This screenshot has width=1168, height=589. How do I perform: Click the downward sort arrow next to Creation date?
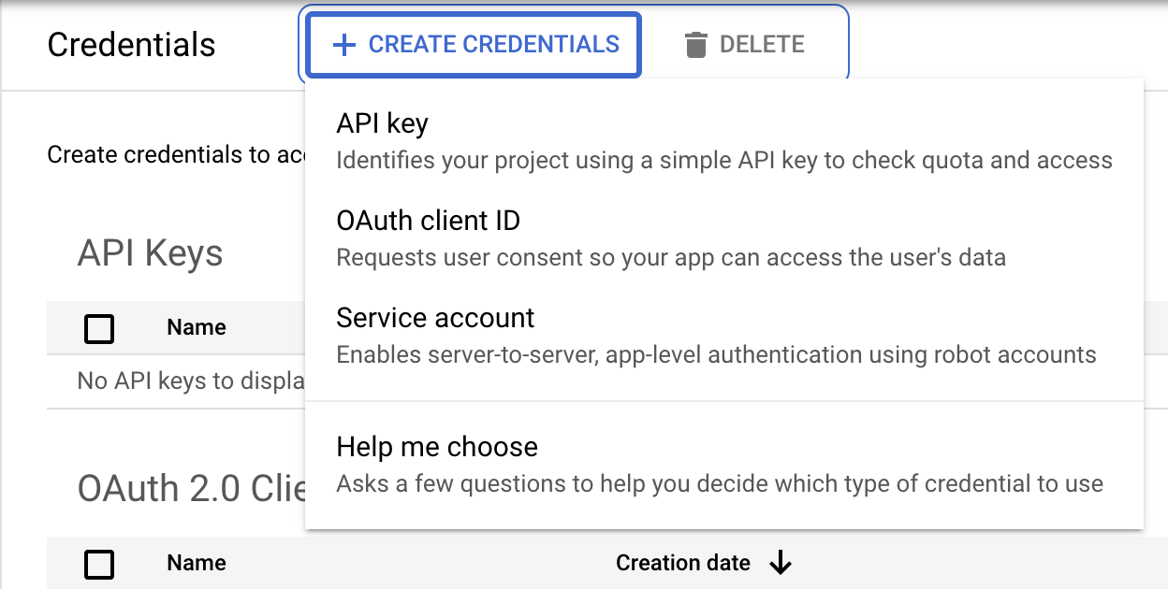click(x=781, y=563)
